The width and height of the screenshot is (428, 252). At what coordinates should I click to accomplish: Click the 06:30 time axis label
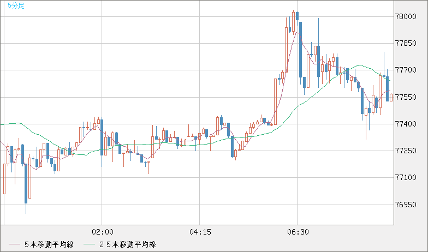298,232
